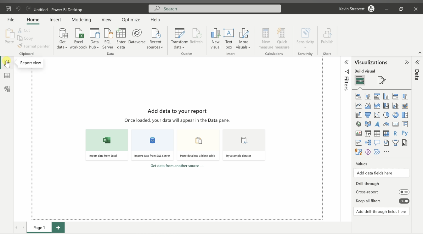Expand the Filters pane
The width and height of the screenshot is (423, 234).
pyautogui.click(x=347, y=62)
